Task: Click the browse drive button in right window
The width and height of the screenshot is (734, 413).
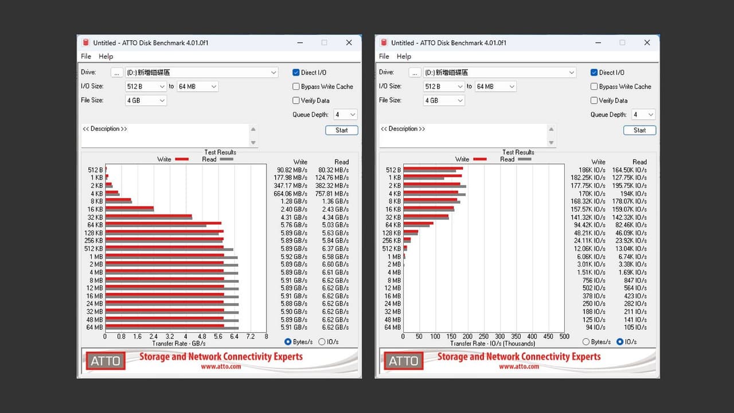Action: pyautogui.click(x=415, y=73)
